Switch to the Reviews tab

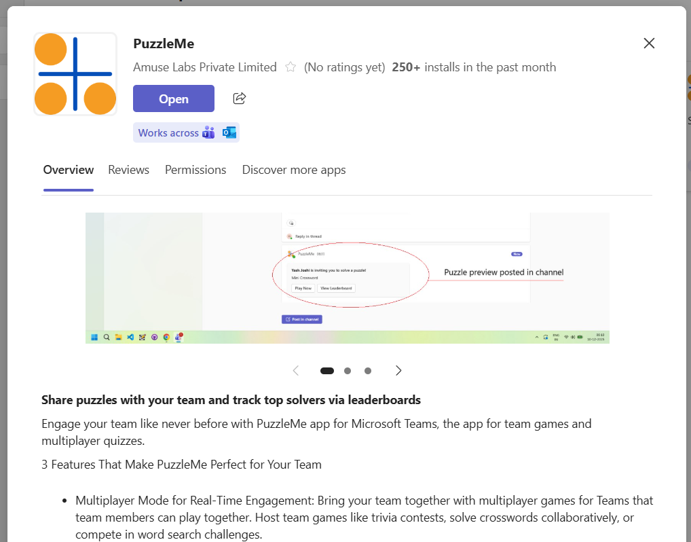pyautogui.click(x=128, y=170)
